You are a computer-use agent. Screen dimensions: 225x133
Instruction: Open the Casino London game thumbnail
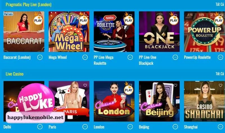(114, 101)
